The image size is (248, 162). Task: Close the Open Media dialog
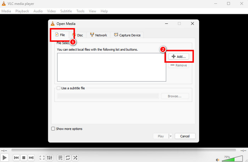(x=192, y=23)
